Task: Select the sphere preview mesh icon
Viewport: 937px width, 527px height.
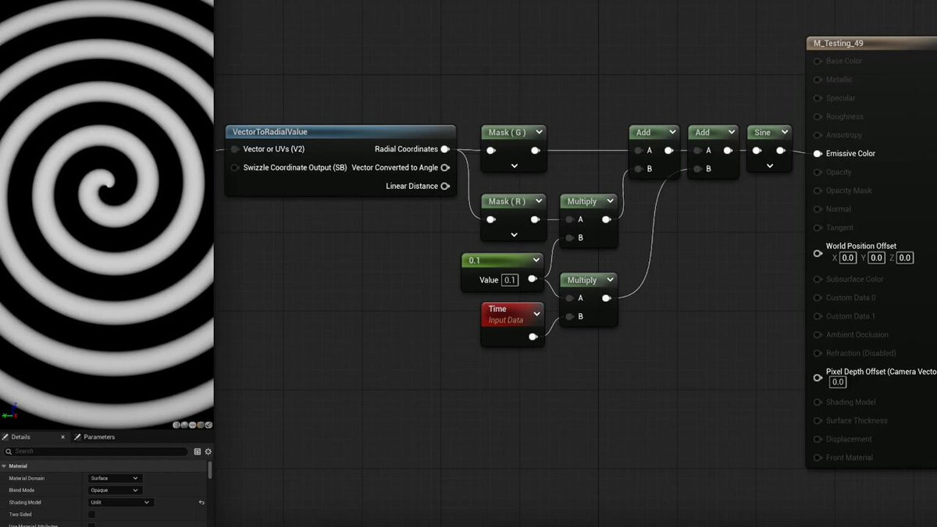Action: coord(183,425)
